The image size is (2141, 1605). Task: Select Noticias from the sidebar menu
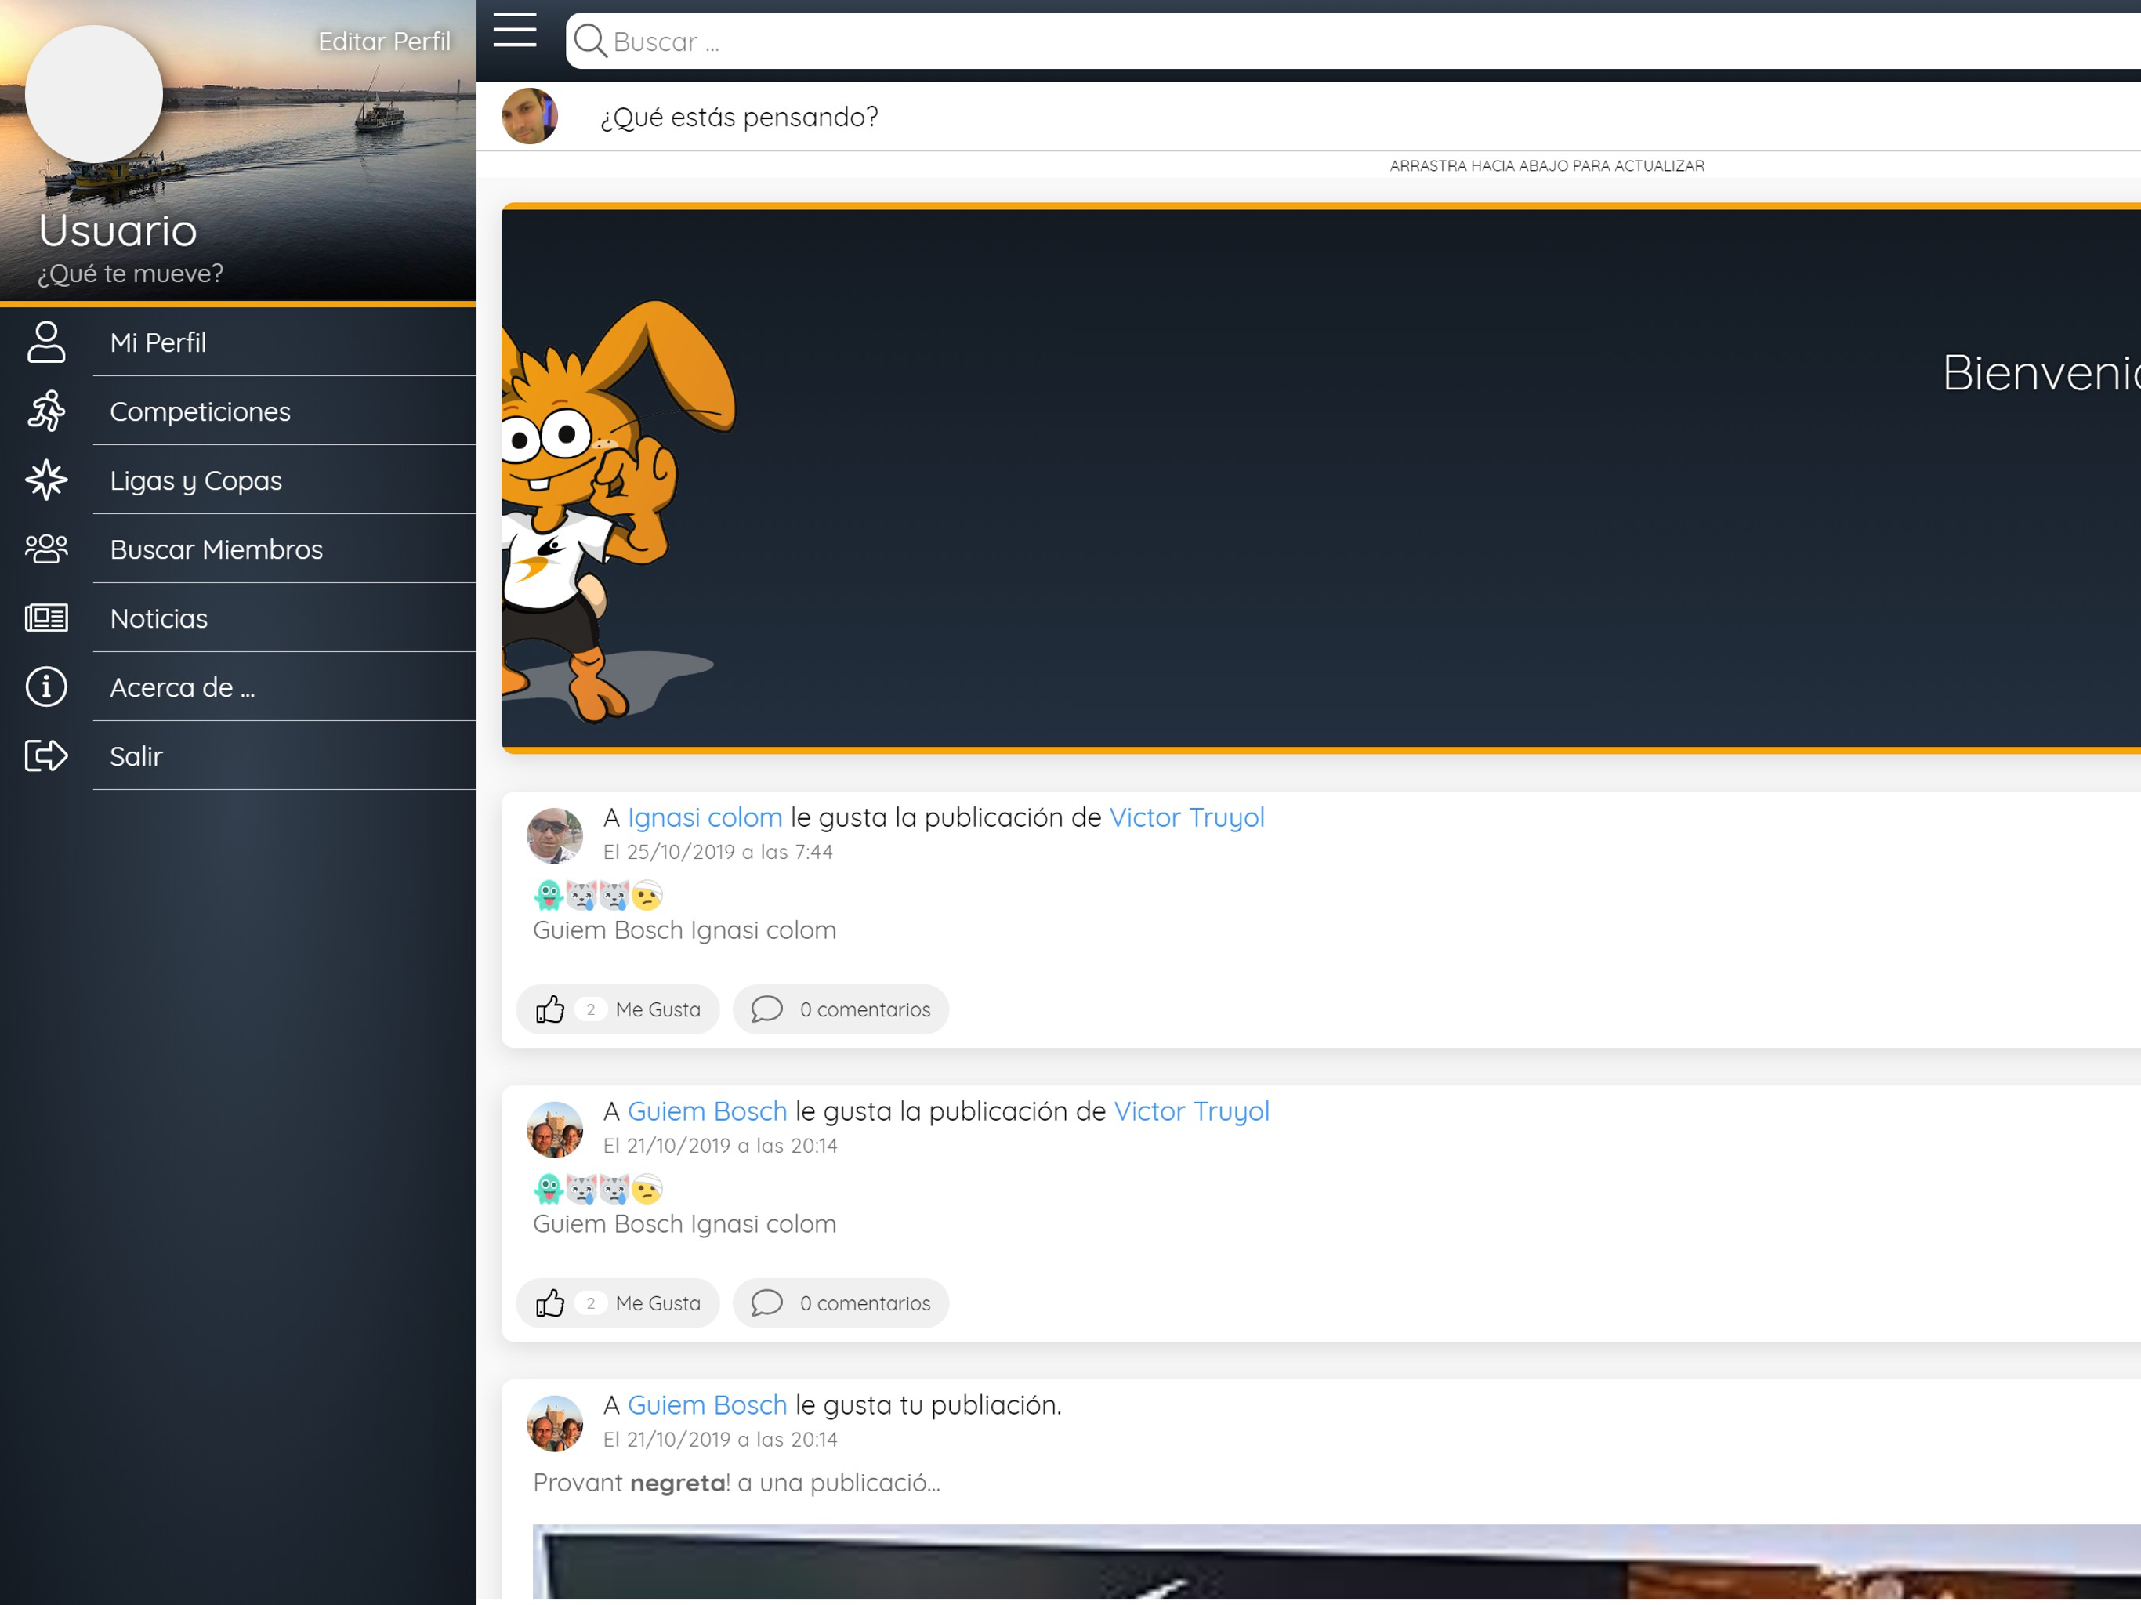click(159, 618)
